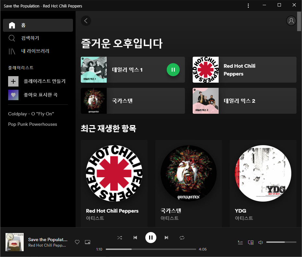Image resolution: width=302 pixels, height=257 pixels.
Task: Minimize the Spotify window
Action: pyautogui.click(x=264, y=5)
